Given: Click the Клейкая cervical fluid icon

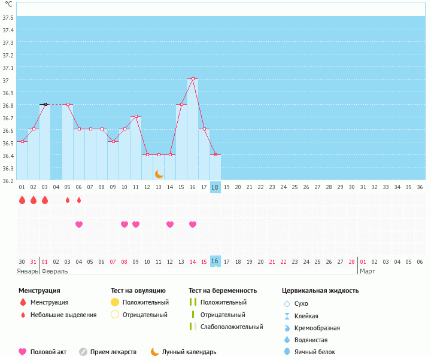Looking at the screenshot, I should pos(287,316).
